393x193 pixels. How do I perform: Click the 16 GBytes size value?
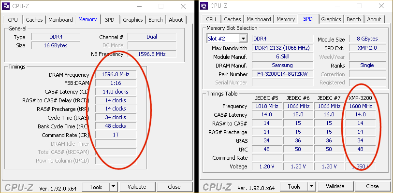(56, 45)
